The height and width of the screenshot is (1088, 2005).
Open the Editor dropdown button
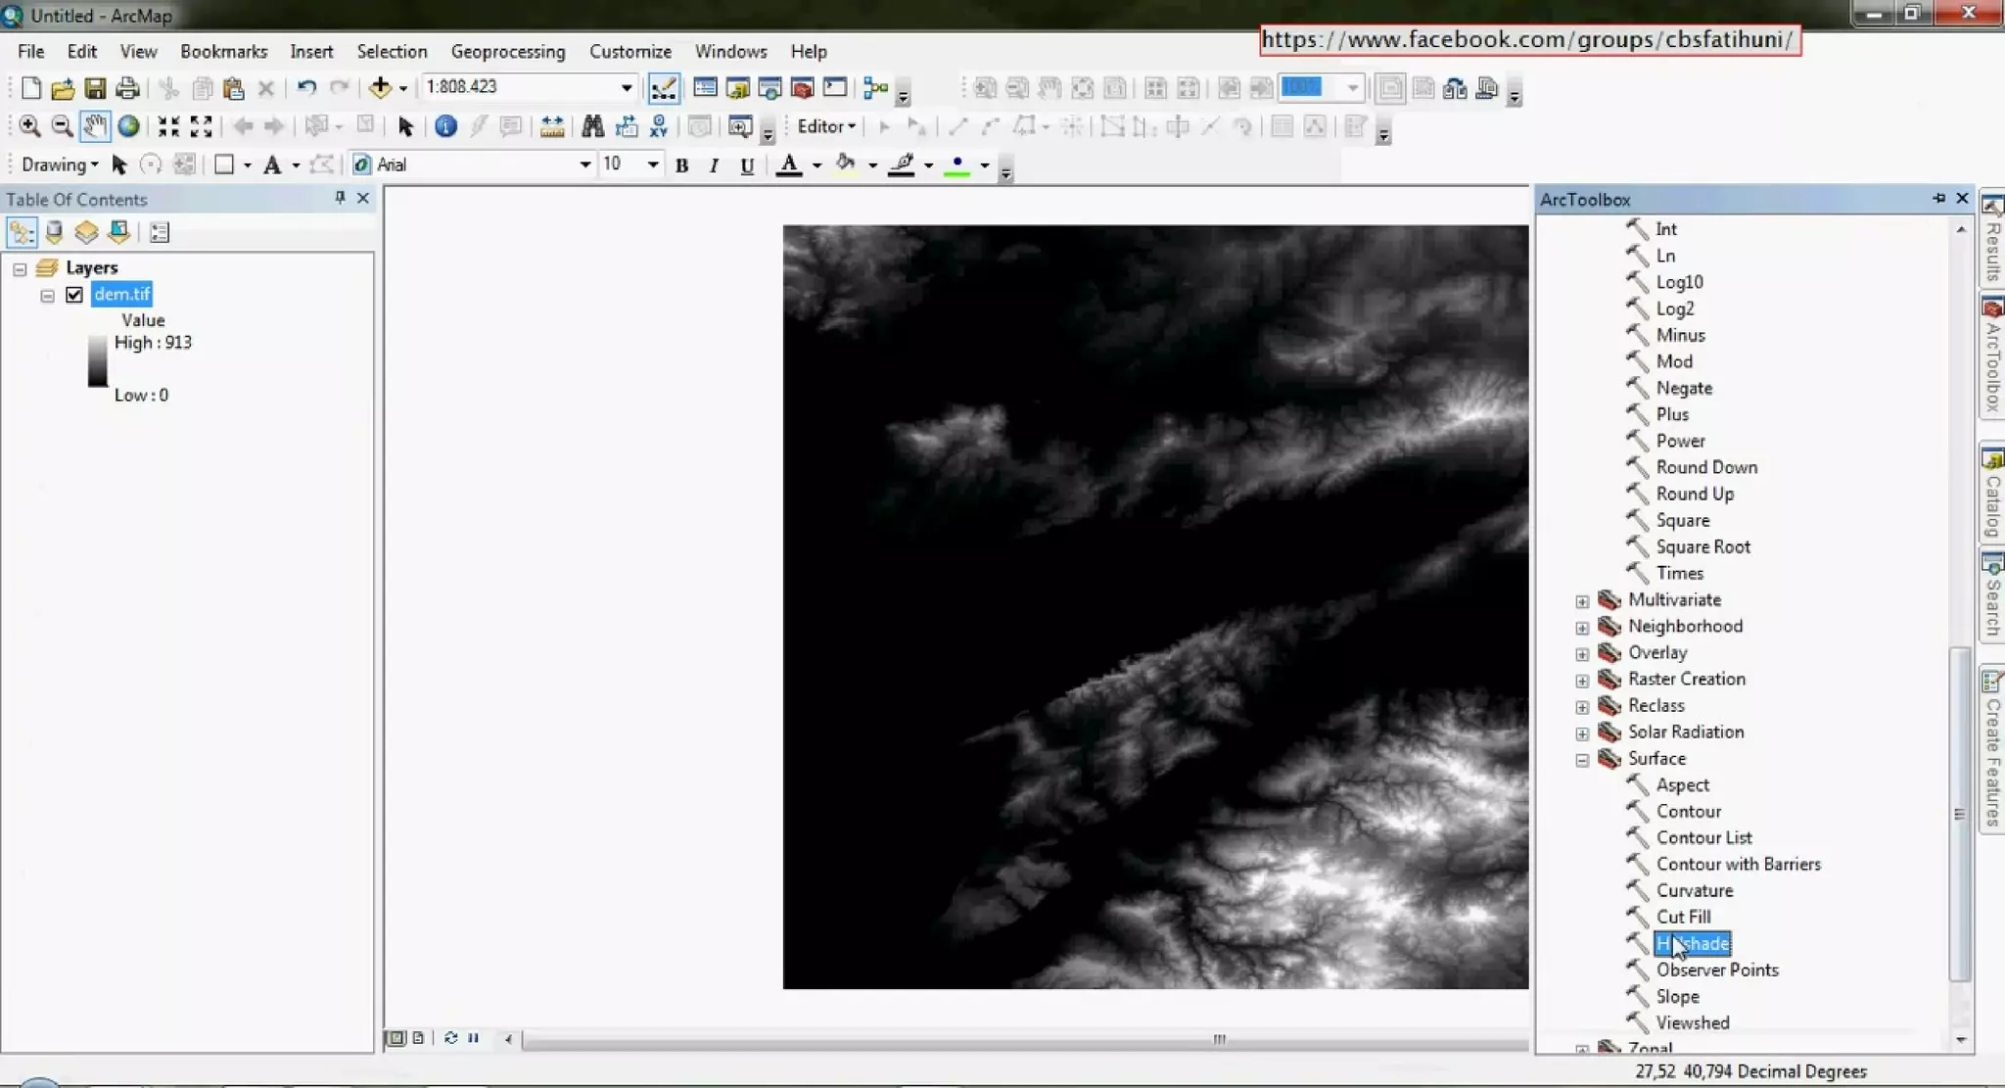[x=826, y=126]
